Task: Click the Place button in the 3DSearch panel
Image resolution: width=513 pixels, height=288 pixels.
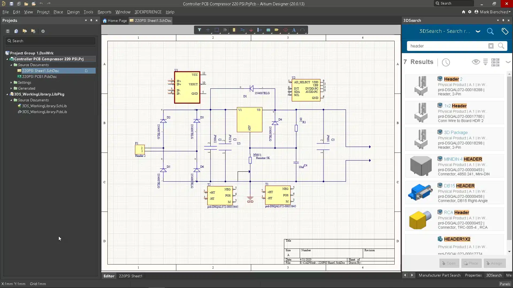Action: [471, 263]
